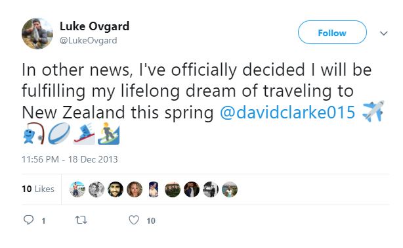The image size is (403, 248).
Task: Click the reply speech bubble icon
Action: pyautogui.click(x=28, y=220)
